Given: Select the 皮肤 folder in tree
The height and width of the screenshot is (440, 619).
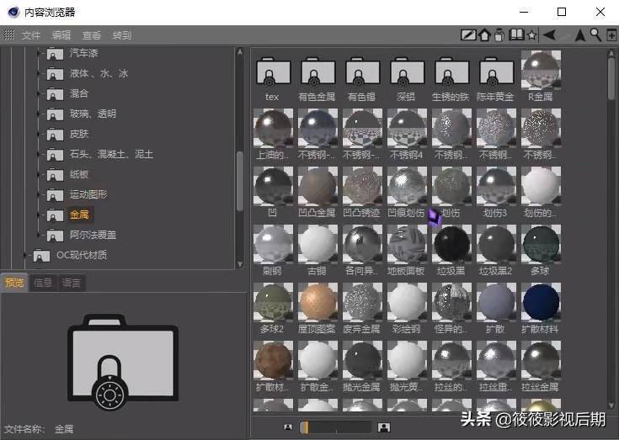Looking at the screenshot, I should [79, 134].
